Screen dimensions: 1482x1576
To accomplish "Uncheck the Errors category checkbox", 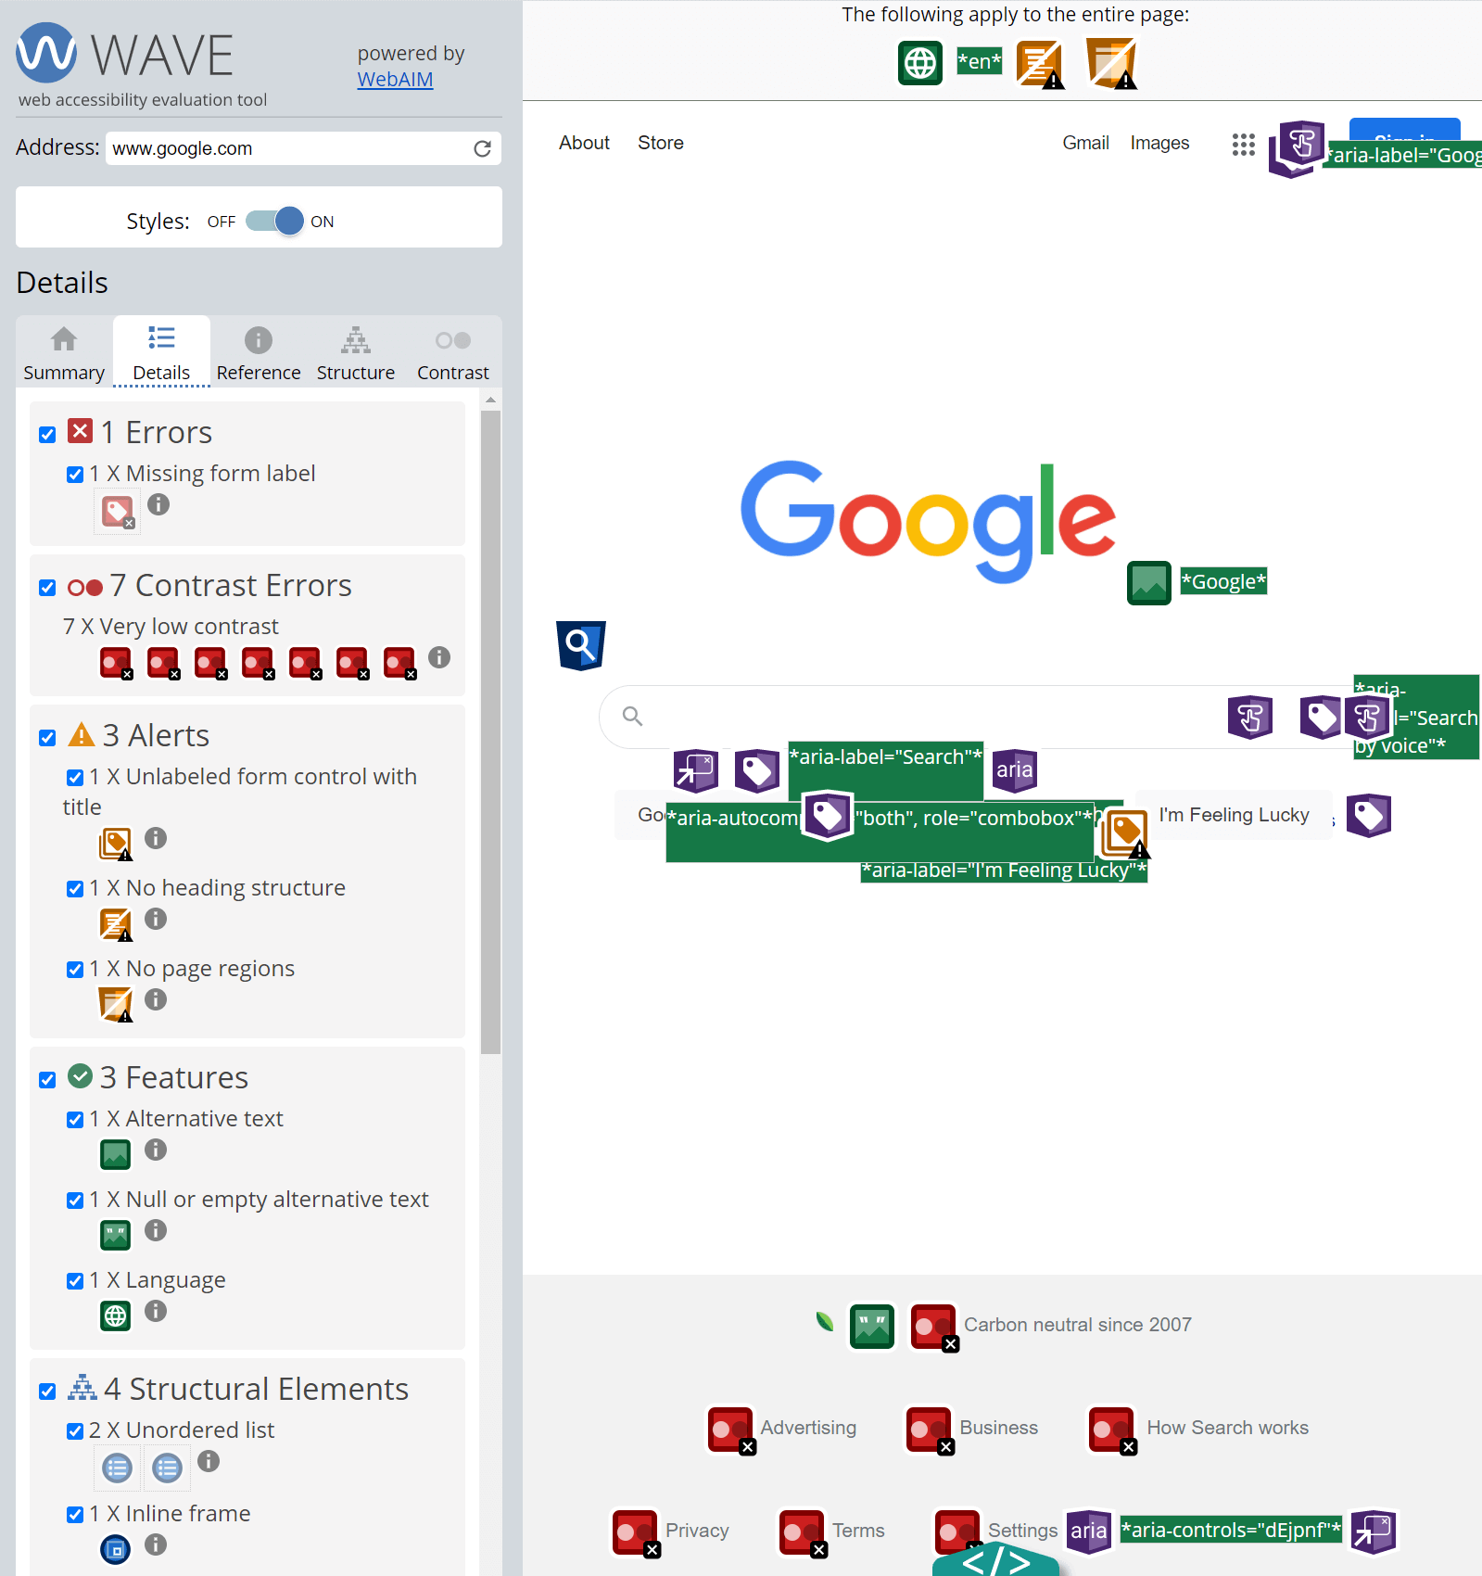I will pos(47,435).
